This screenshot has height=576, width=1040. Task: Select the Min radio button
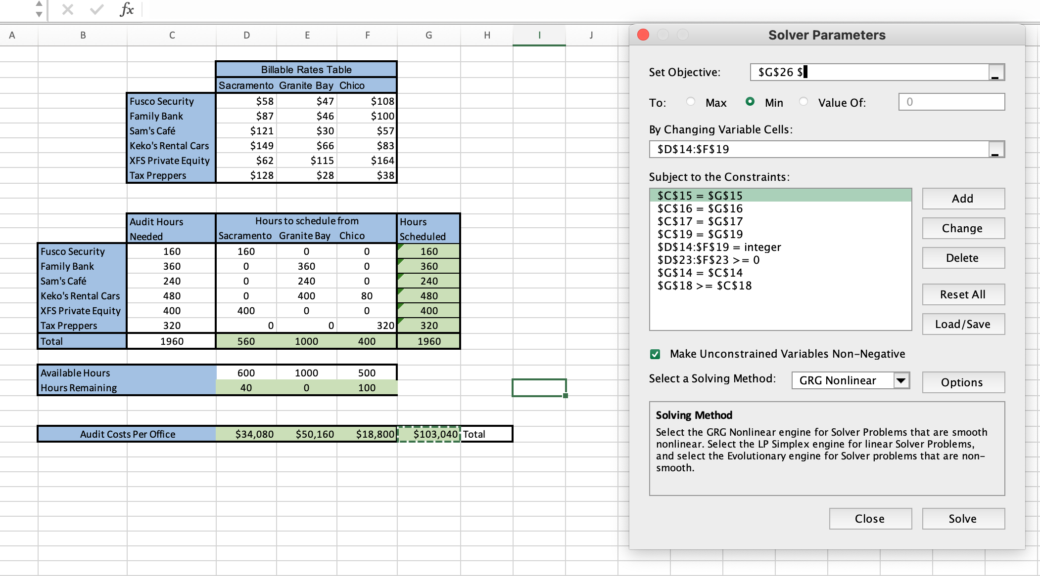point(750,102)
